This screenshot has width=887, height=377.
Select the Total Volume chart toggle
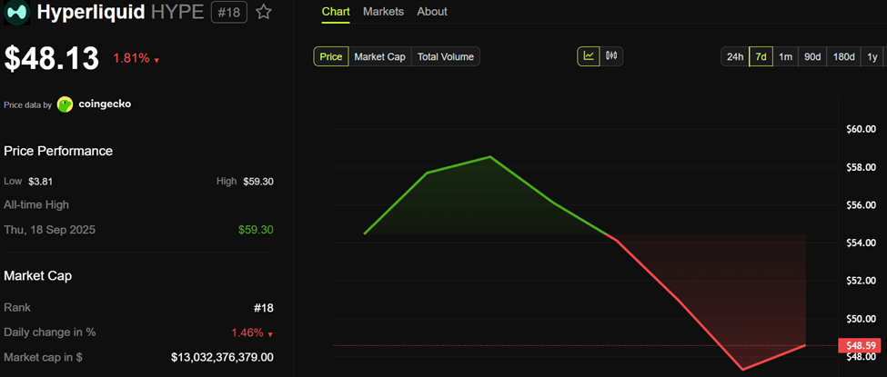[x=446, y=56]
